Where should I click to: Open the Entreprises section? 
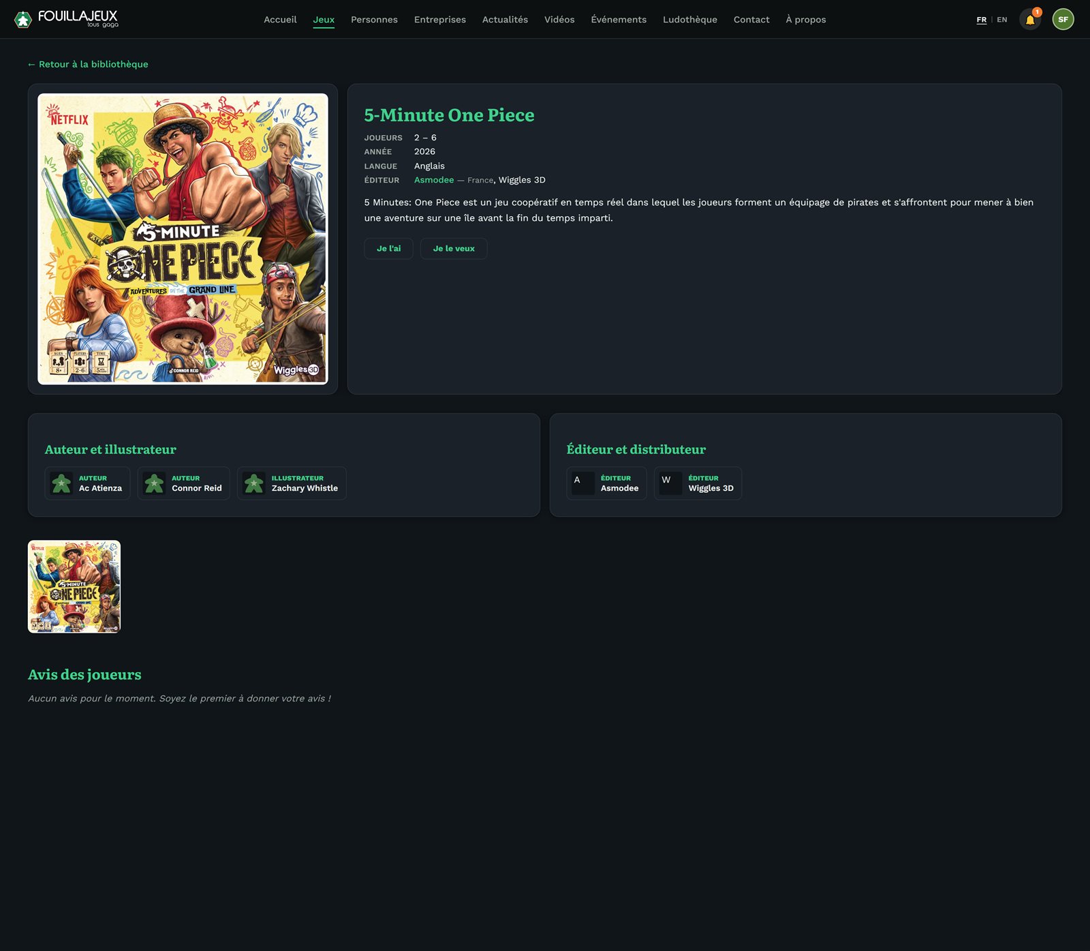point(440,20)
